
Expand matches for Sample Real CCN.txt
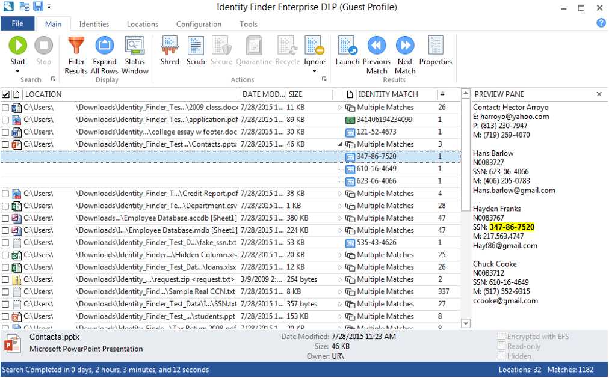pos(340,292)
